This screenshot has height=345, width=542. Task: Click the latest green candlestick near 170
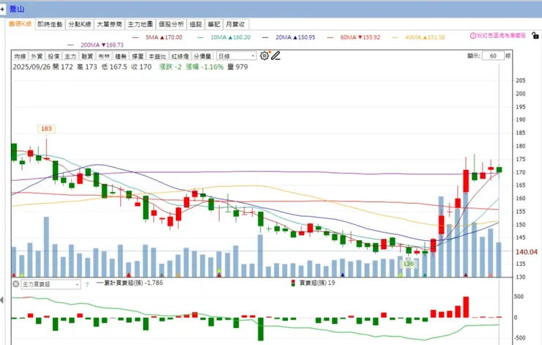(499, 170)
